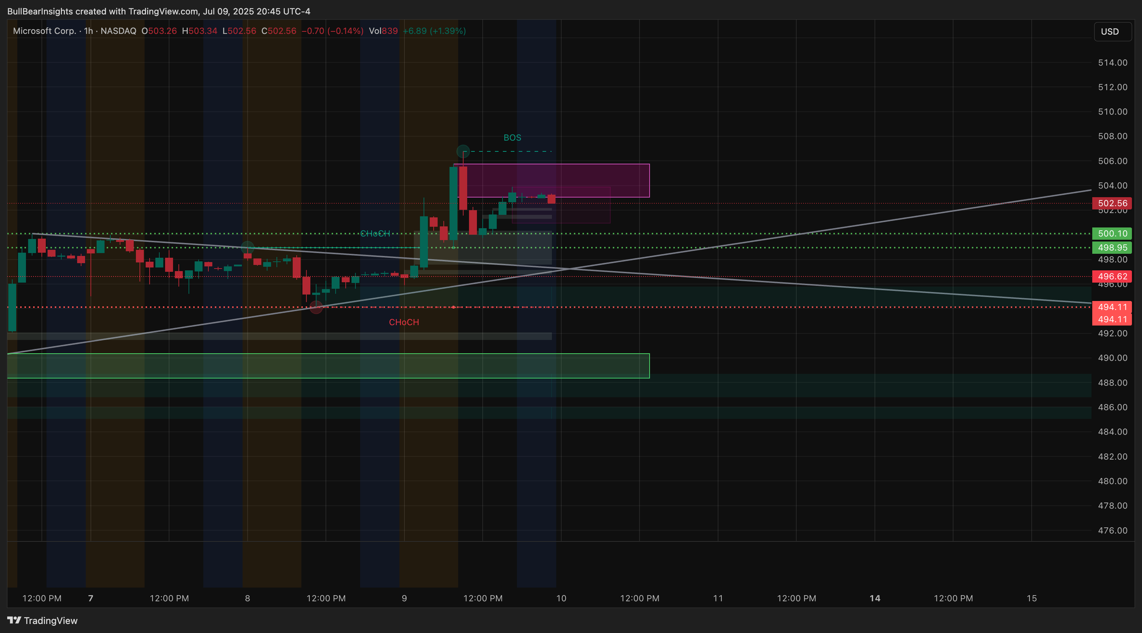Click the date label 14 on time axis
The height and width of the screenshot is (633, 1142).
(875, 598)
